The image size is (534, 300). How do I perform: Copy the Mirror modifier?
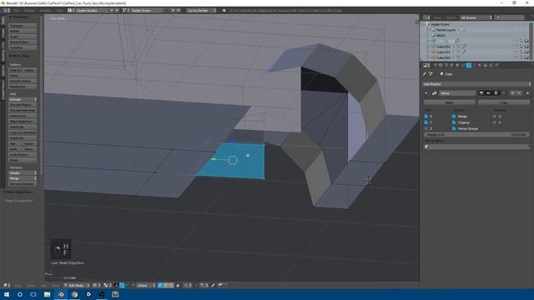pos(504,102)
